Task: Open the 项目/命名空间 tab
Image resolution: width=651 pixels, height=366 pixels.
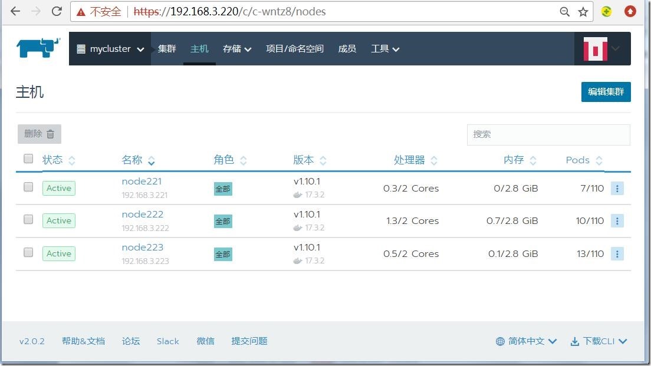Action: pos(294,49)
